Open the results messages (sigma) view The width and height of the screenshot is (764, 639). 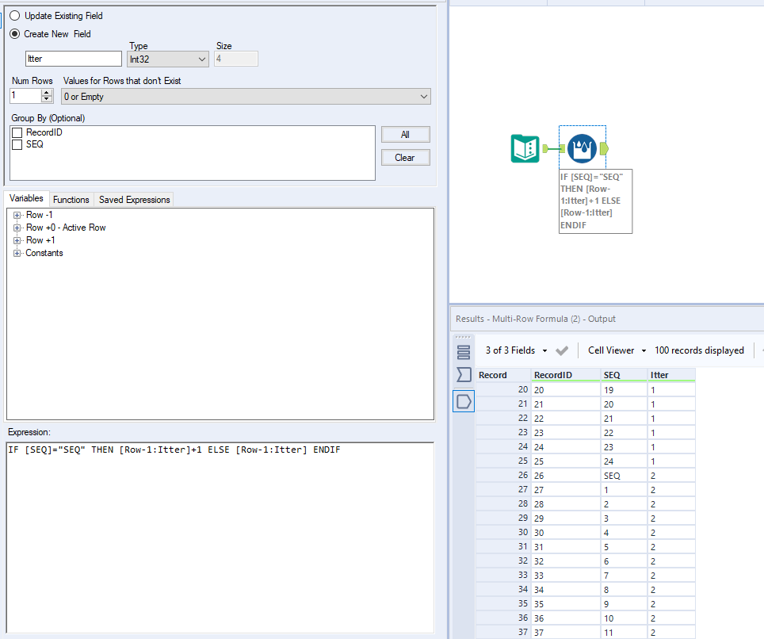(x=464, y=375)
